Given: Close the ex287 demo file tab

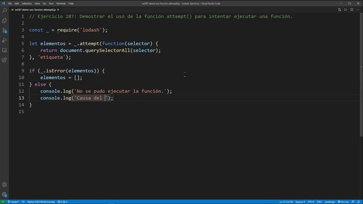Looking at the screenshot, I should click(x=58, y=10).
